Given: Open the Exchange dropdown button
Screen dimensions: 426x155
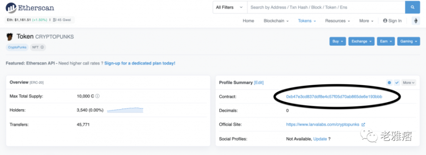Looking at the screenshot, I should [362, 41].
